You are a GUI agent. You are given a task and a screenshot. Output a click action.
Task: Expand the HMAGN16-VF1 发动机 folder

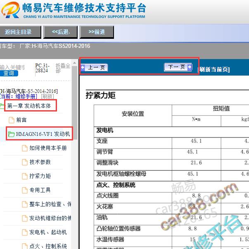coord(43,134)
